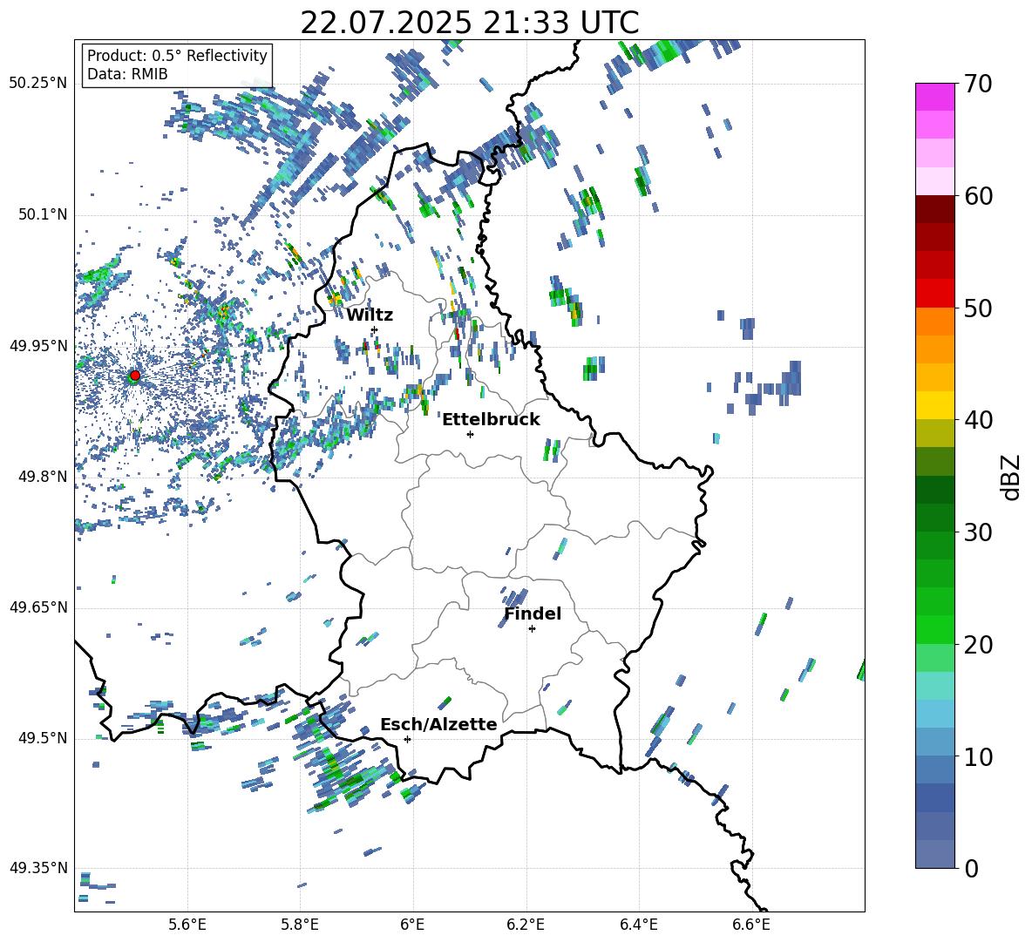Click the yellow colorbar segment at 40 dBZ
The width and height of the screenshot is (1032, 942).
(x=934, y=405)
